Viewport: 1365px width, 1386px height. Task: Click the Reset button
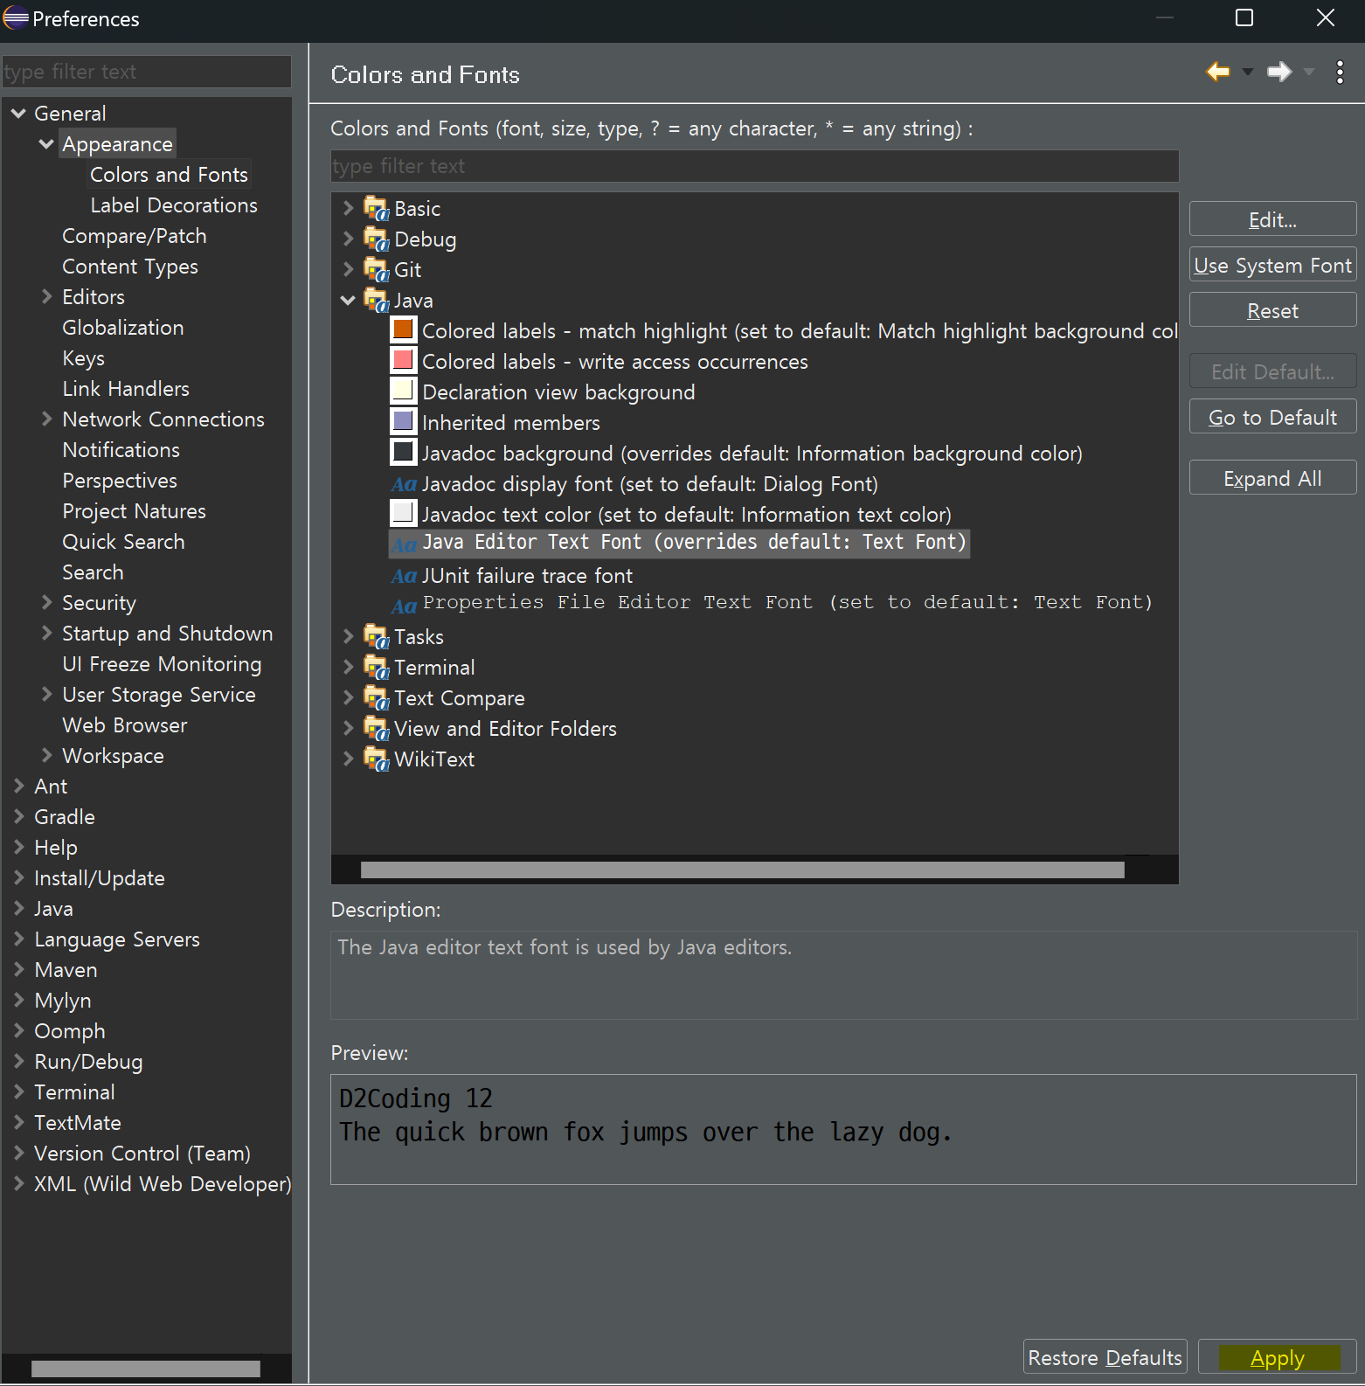click(1272, 310)
